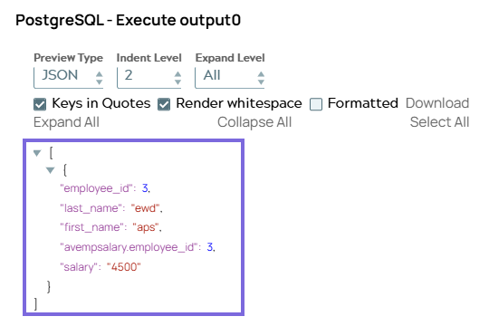This screenshot has width=489, height=326.
Task: Click Expand All
Action: 66,122
